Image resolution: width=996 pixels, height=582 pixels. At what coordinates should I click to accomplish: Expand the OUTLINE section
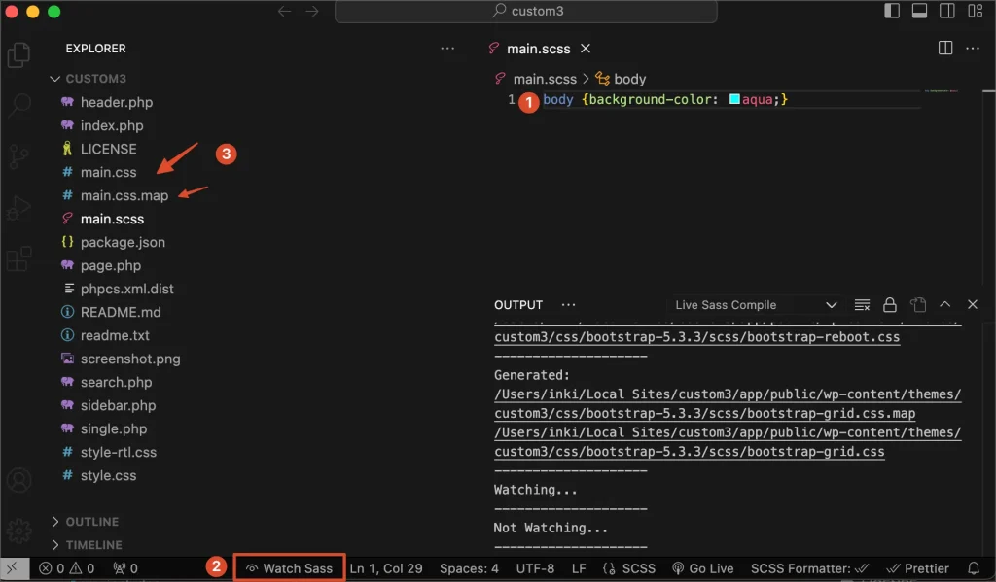click(x=91, y=522)
